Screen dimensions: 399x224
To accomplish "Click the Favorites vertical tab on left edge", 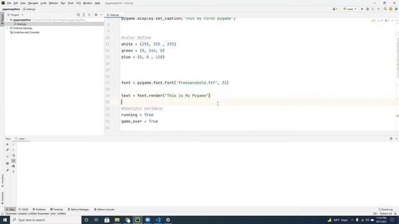I will pyautogui.click(x=2, y=198).
